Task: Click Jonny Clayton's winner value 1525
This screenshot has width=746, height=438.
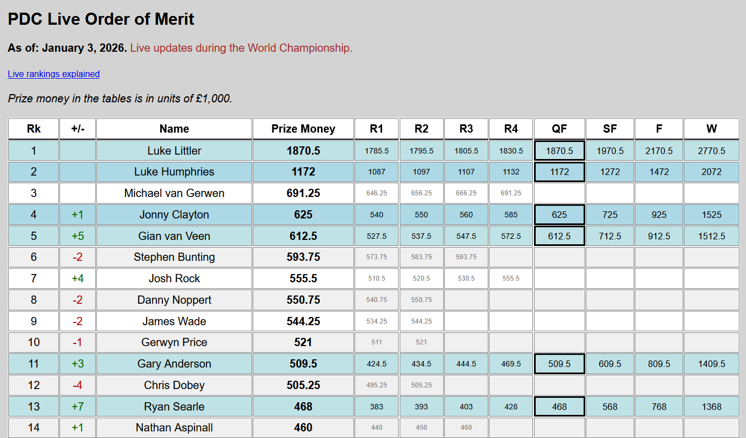Action: (x=711, y=215)
